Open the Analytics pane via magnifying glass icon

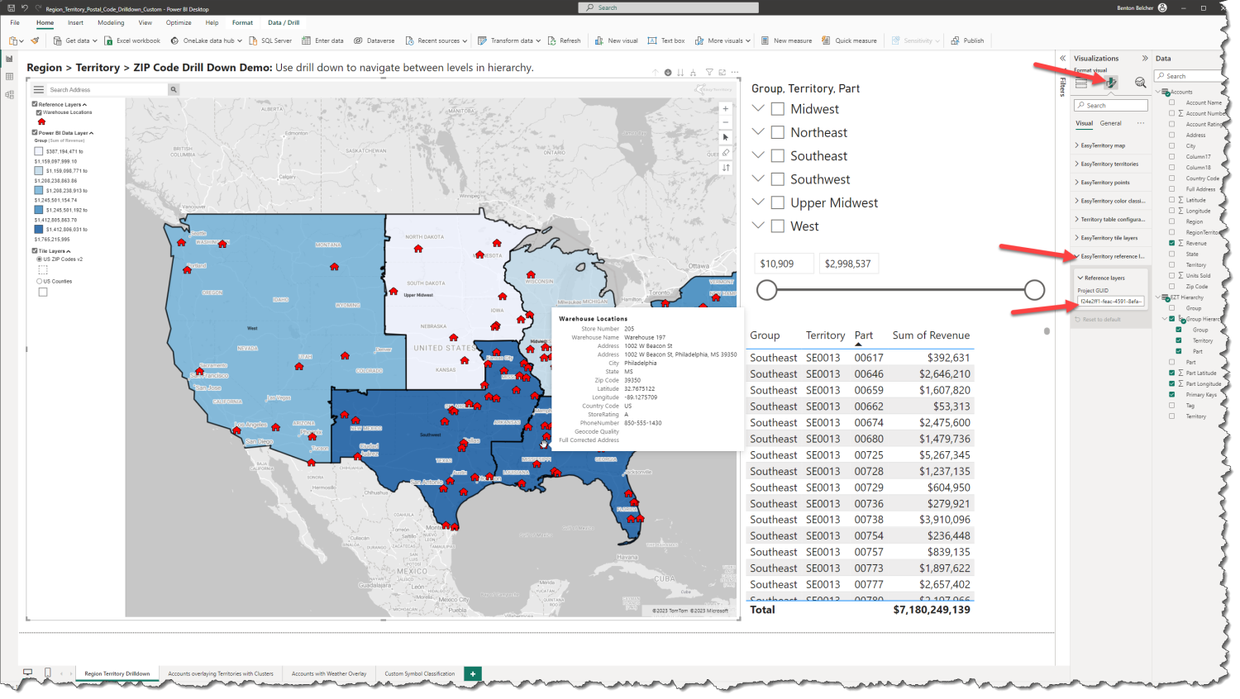coord(1139,82)
